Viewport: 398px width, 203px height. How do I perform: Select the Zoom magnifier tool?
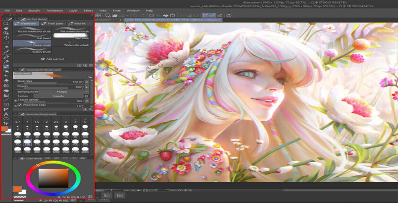(6, 24)
